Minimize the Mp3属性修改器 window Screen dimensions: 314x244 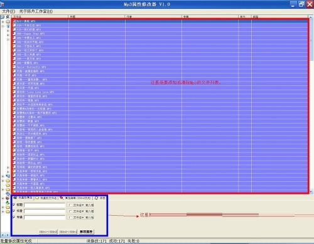point(293,4)
